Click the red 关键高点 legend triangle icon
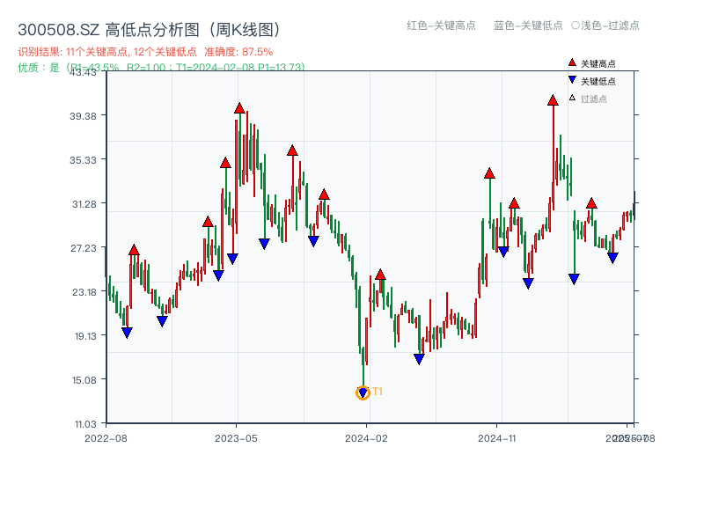The image size is (704, 528). coord(570,62)
